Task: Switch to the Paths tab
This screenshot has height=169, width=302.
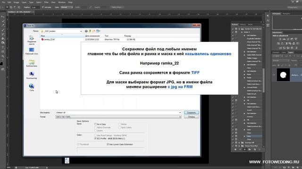Action: 284,52
